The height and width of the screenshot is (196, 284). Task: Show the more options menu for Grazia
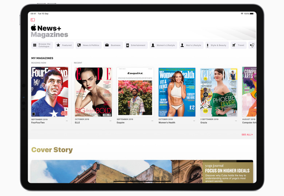click(x=236, y=121)
